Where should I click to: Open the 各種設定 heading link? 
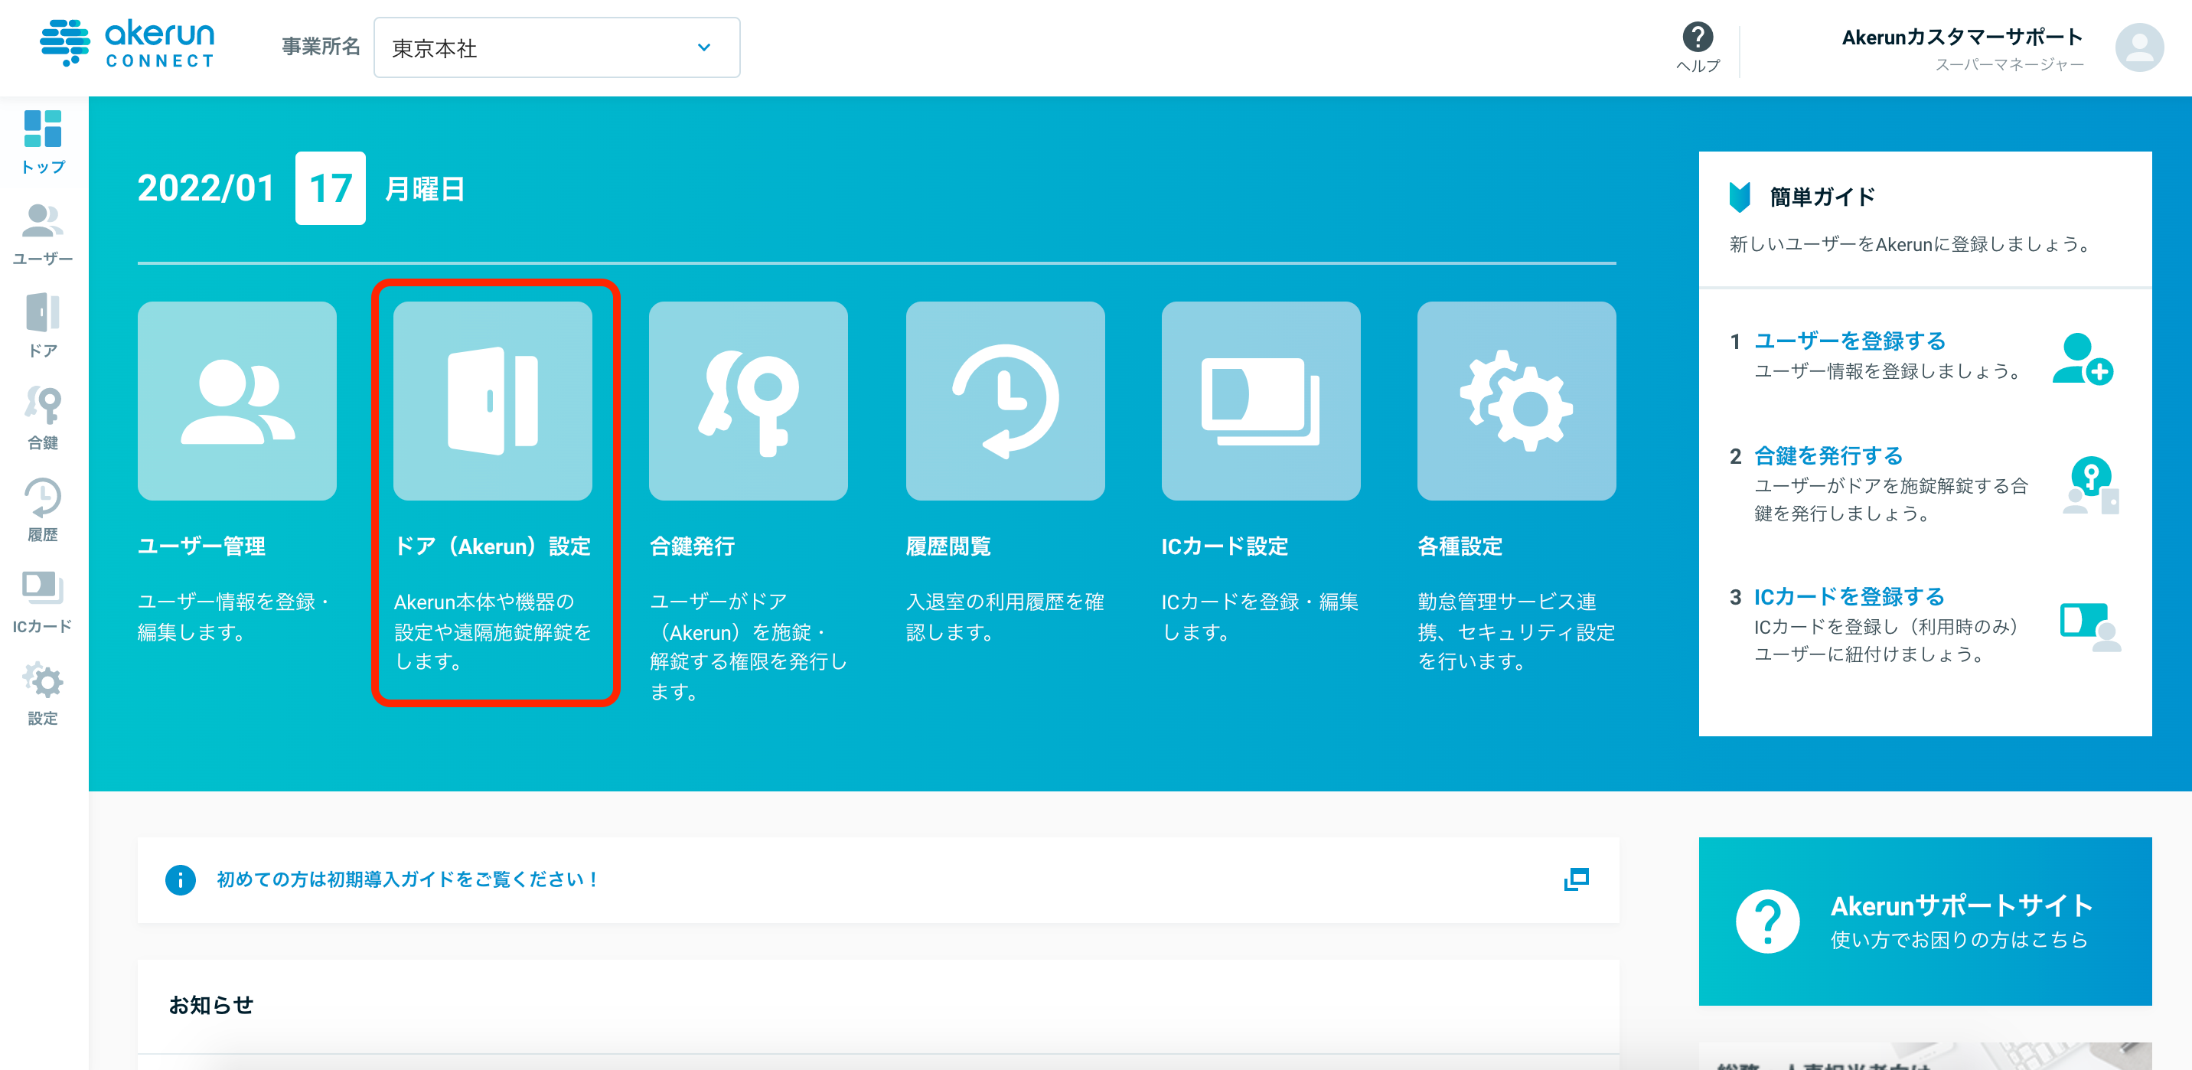(1460, 546)
